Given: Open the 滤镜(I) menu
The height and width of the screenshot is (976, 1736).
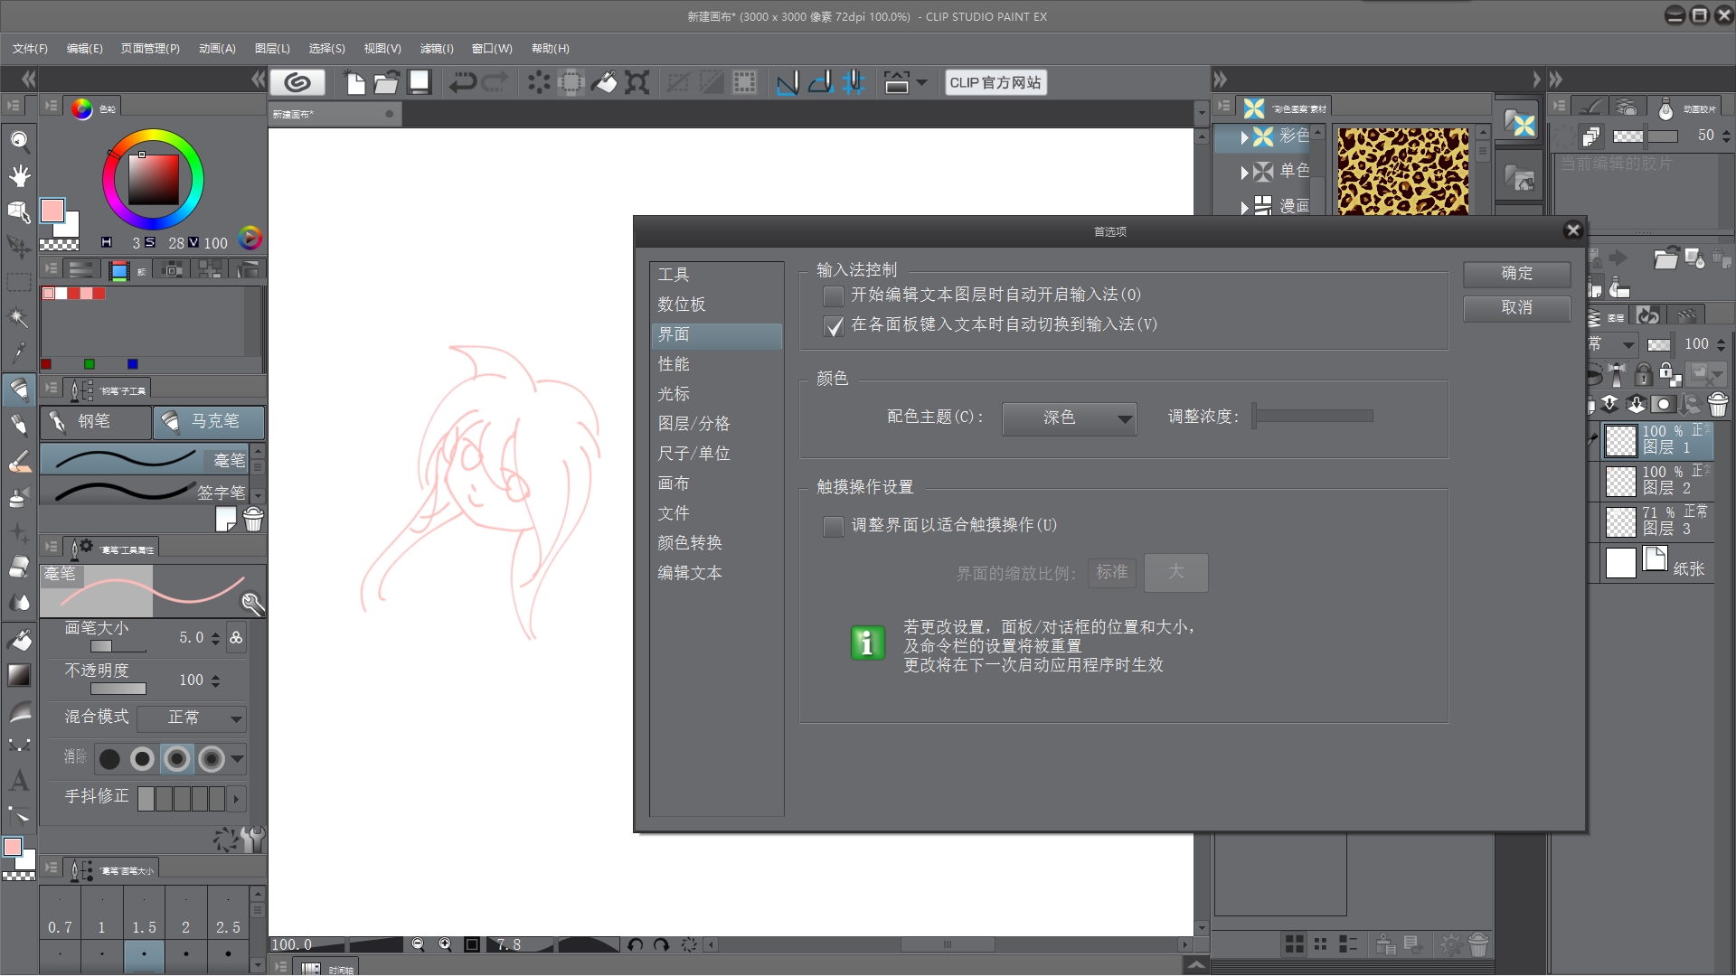Looking at the screenshot, I should pos(436,49).
